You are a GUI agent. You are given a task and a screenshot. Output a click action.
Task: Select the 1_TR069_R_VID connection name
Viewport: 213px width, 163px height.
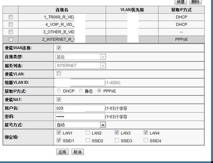coord(59,17)
